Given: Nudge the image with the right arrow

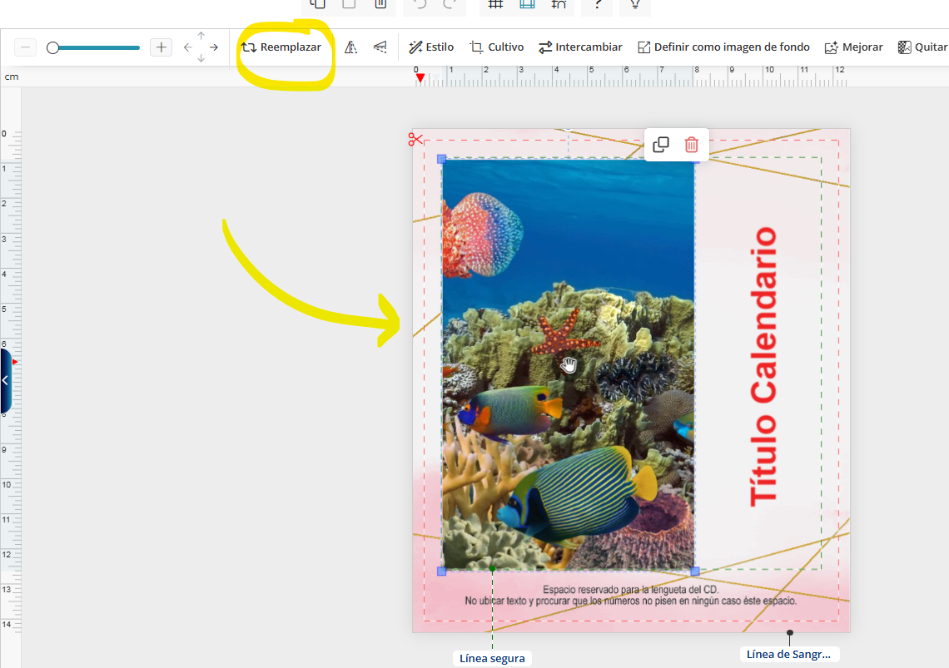Looking at the screenshot, I should (x=214, y=48).
